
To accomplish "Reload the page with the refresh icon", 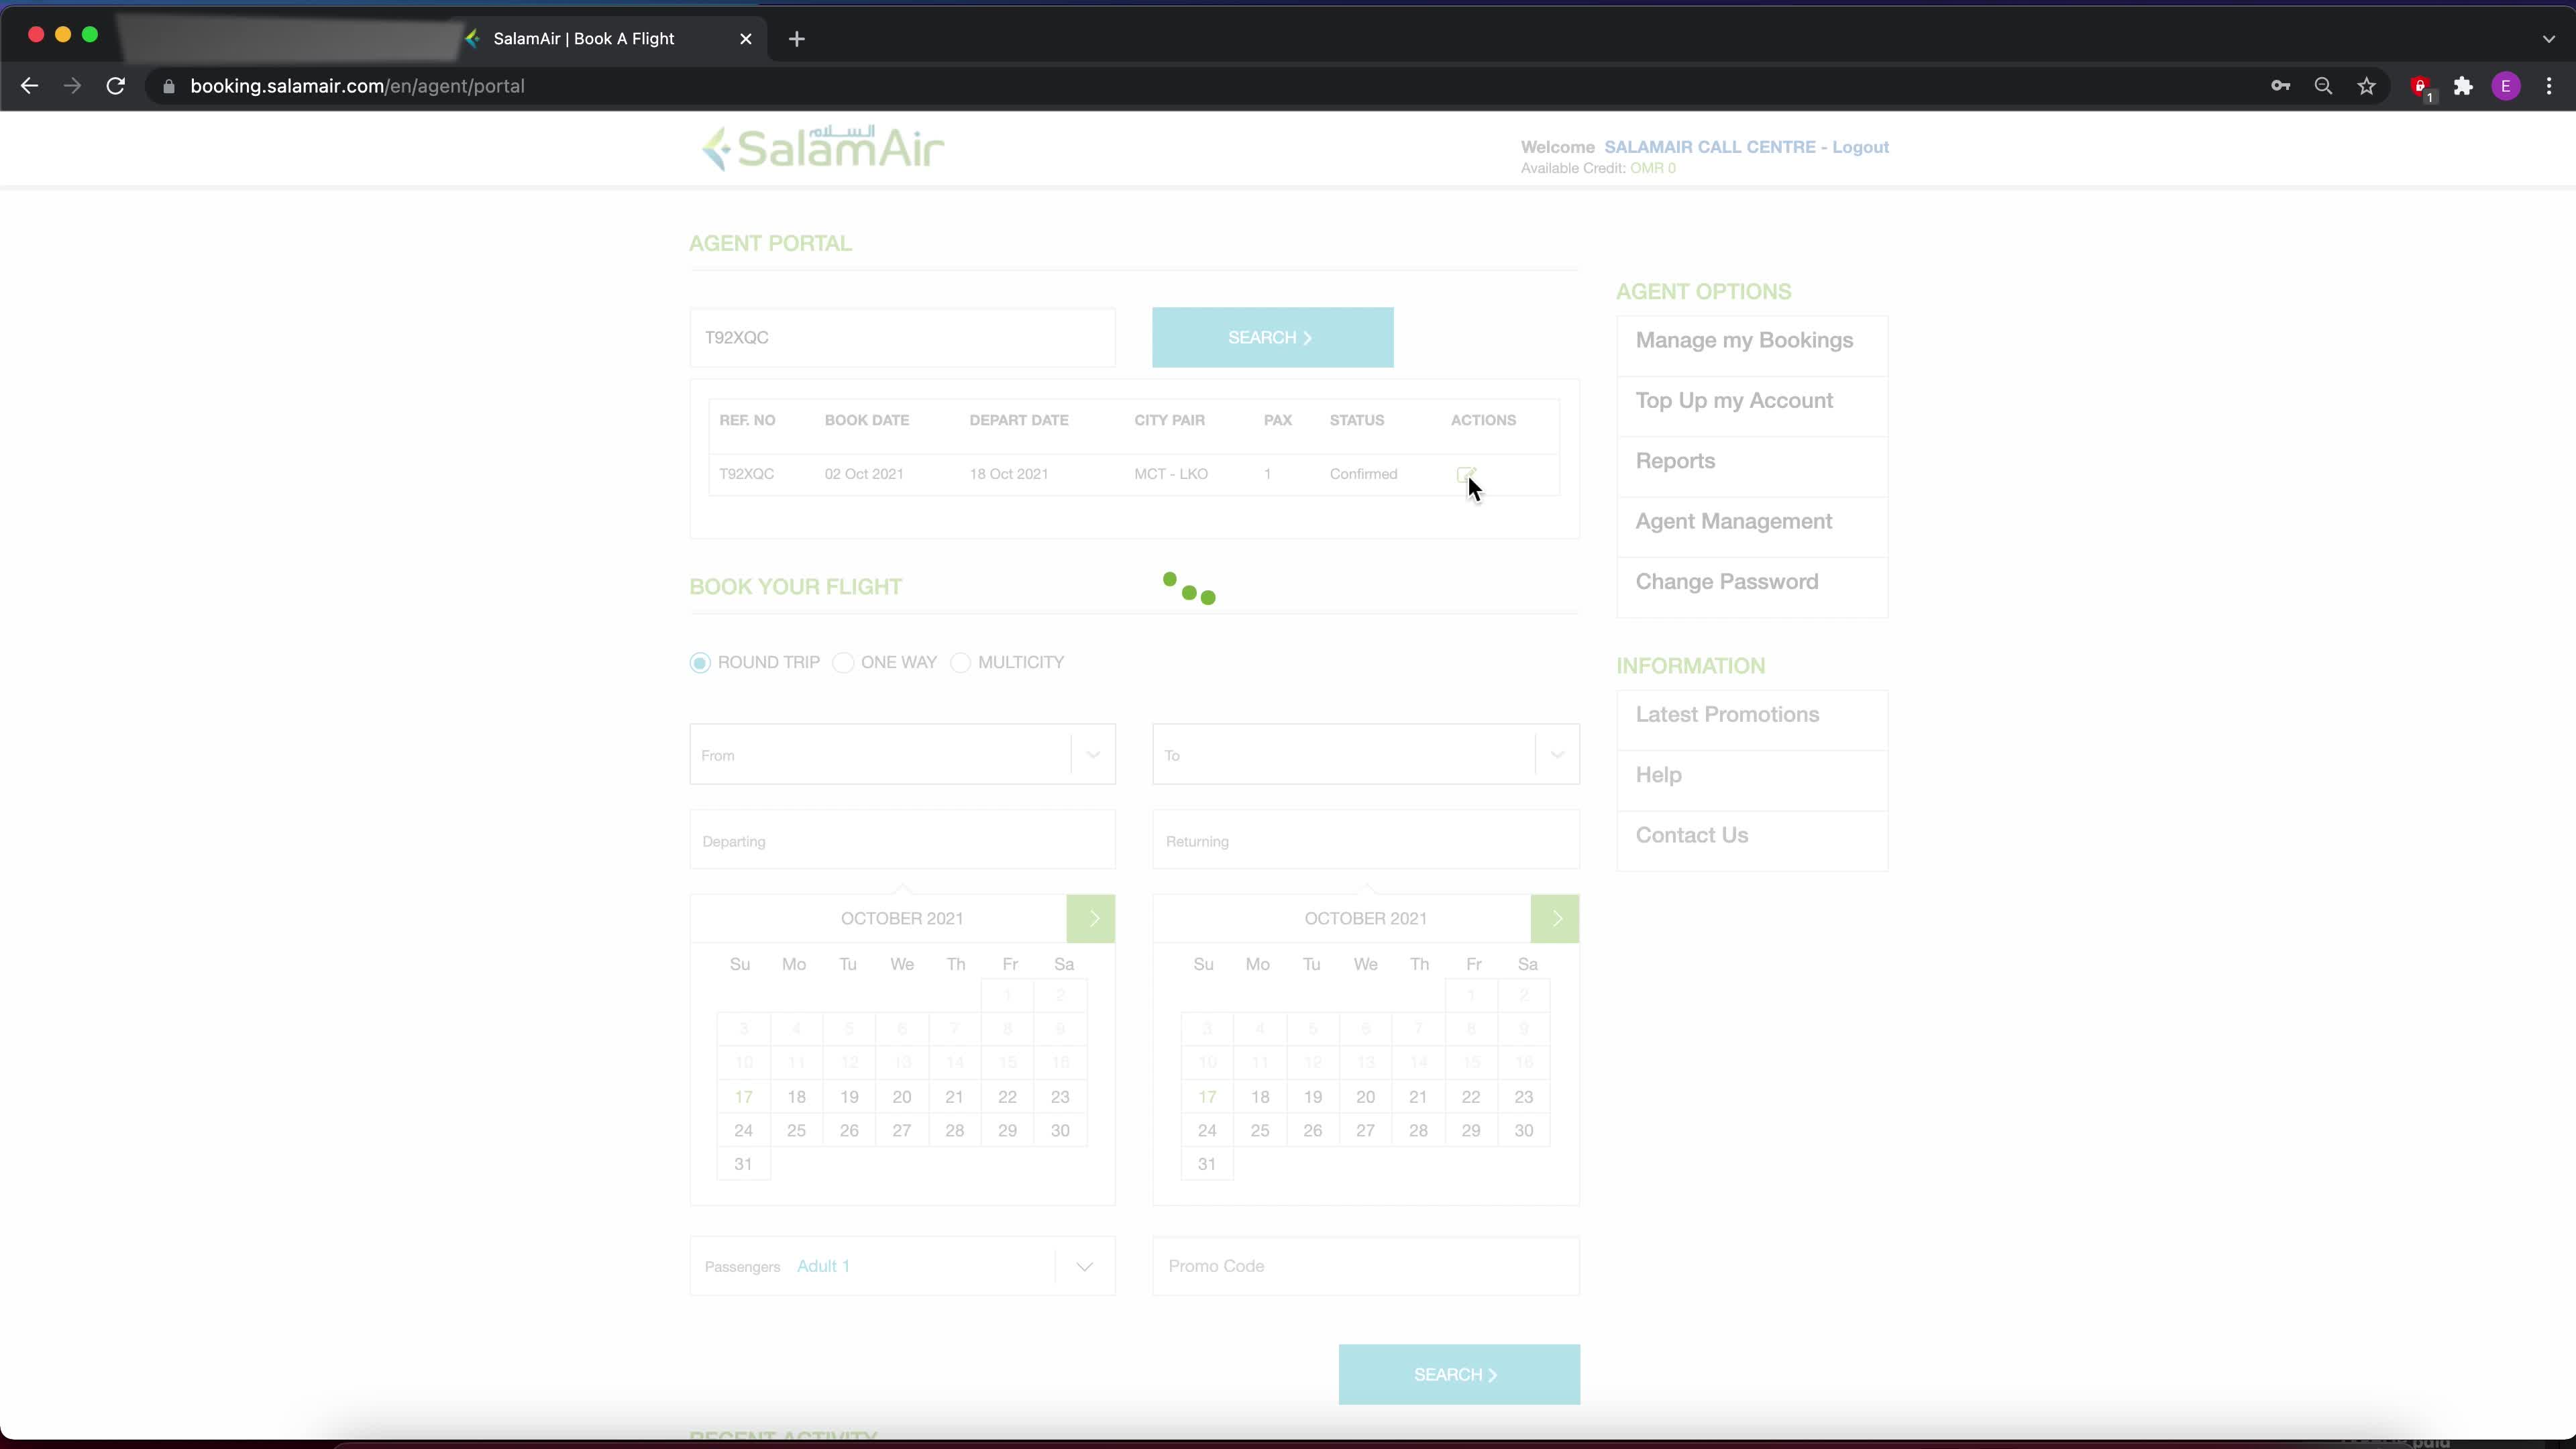I will (116, 86).
